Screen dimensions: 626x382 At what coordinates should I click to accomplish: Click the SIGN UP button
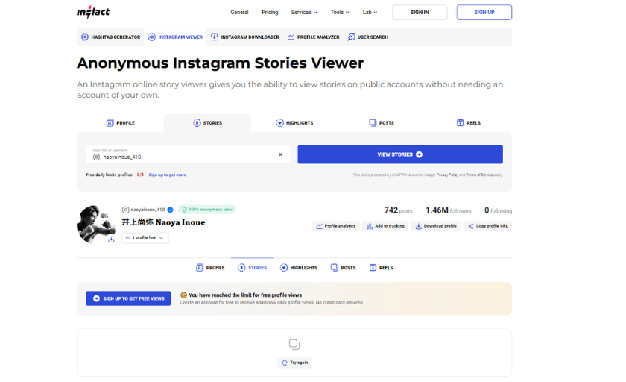pos(484,13)
